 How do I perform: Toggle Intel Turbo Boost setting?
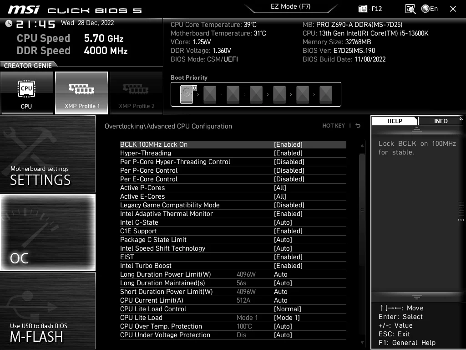[x=233, y=266]
